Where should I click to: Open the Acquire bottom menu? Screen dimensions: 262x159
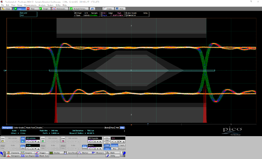[27, 153]
